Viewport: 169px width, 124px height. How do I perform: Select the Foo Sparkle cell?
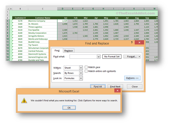point(43,30)
